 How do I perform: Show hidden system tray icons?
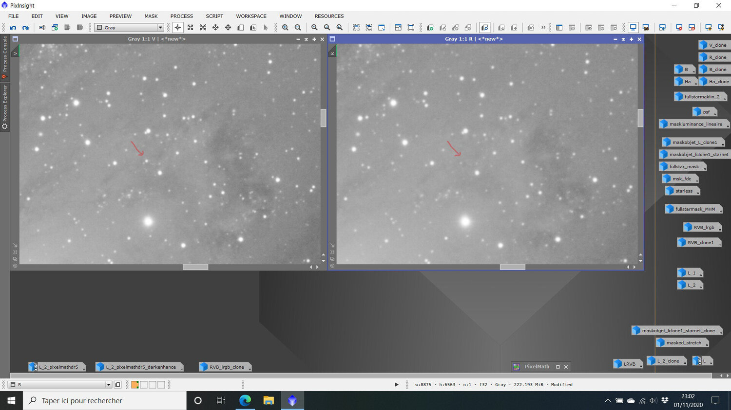pos(608,401)
